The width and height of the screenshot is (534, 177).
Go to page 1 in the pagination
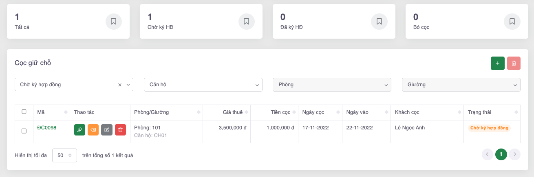click(501, 155)
